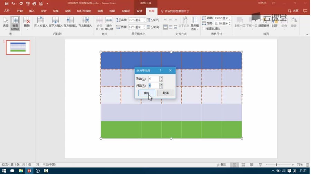Click the Distribute Rows (分布行) icon
The image size is (311, 175).
tap(153, 20)
